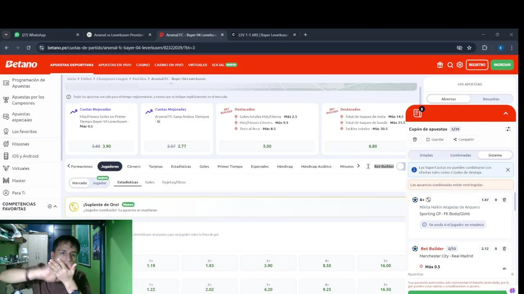Open Chrome tab search dropdown
This screenshot has height=294, width=524.
[6, 35]
